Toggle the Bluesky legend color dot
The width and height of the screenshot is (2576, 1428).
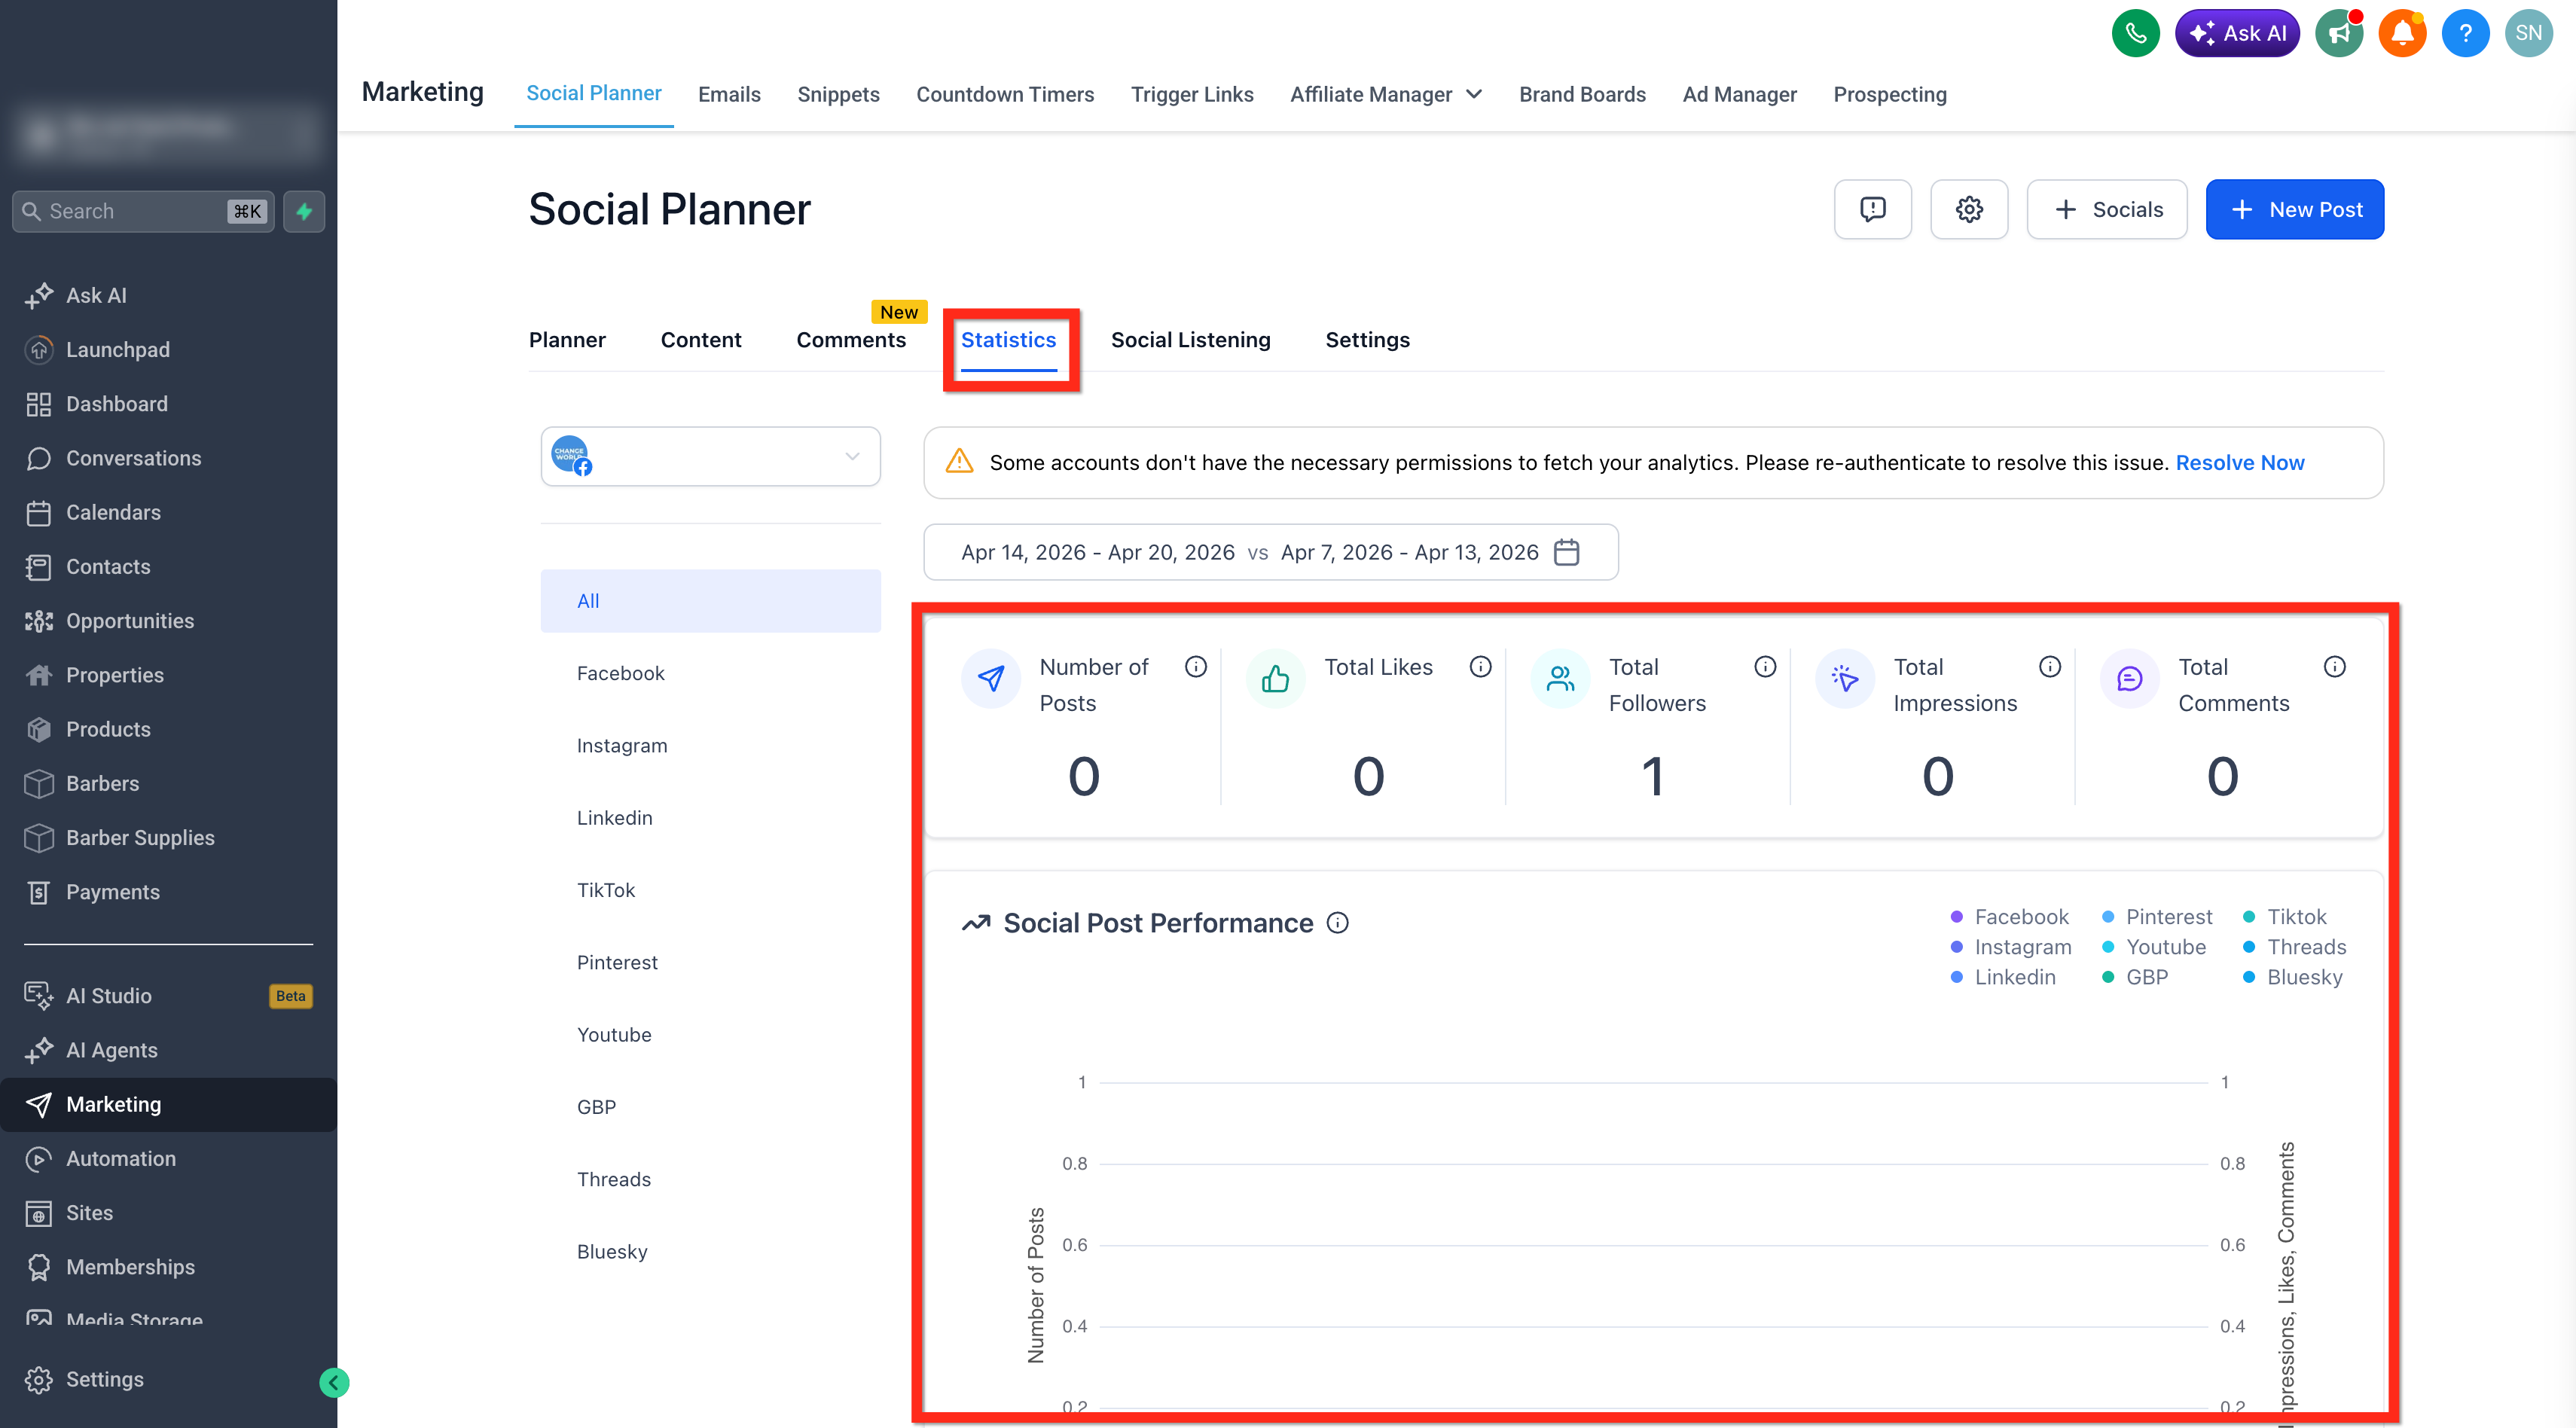[x=2248, y=977]
